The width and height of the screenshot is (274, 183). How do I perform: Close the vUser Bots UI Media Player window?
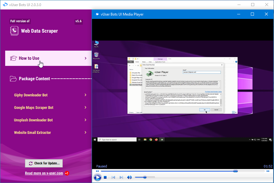point(266,14)
